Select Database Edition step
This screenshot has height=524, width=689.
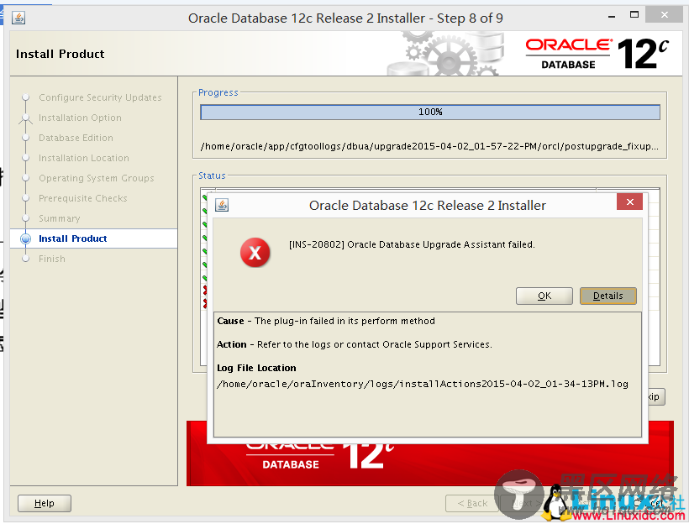click(x=76, y=138)
